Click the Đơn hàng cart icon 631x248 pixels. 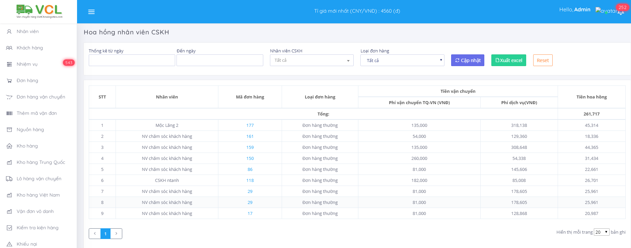coord(9,81)
